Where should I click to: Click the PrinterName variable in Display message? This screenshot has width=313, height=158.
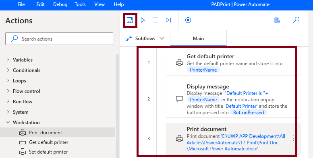coord(203,99)
